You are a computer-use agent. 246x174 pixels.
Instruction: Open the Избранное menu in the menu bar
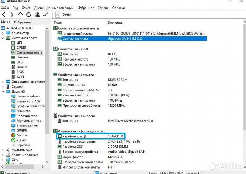coord(85,8)
